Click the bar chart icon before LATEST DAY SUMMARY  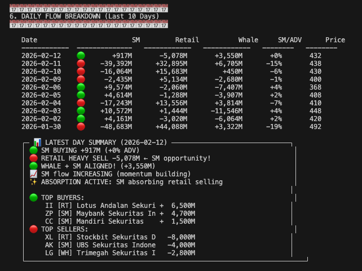pos(37,143)
